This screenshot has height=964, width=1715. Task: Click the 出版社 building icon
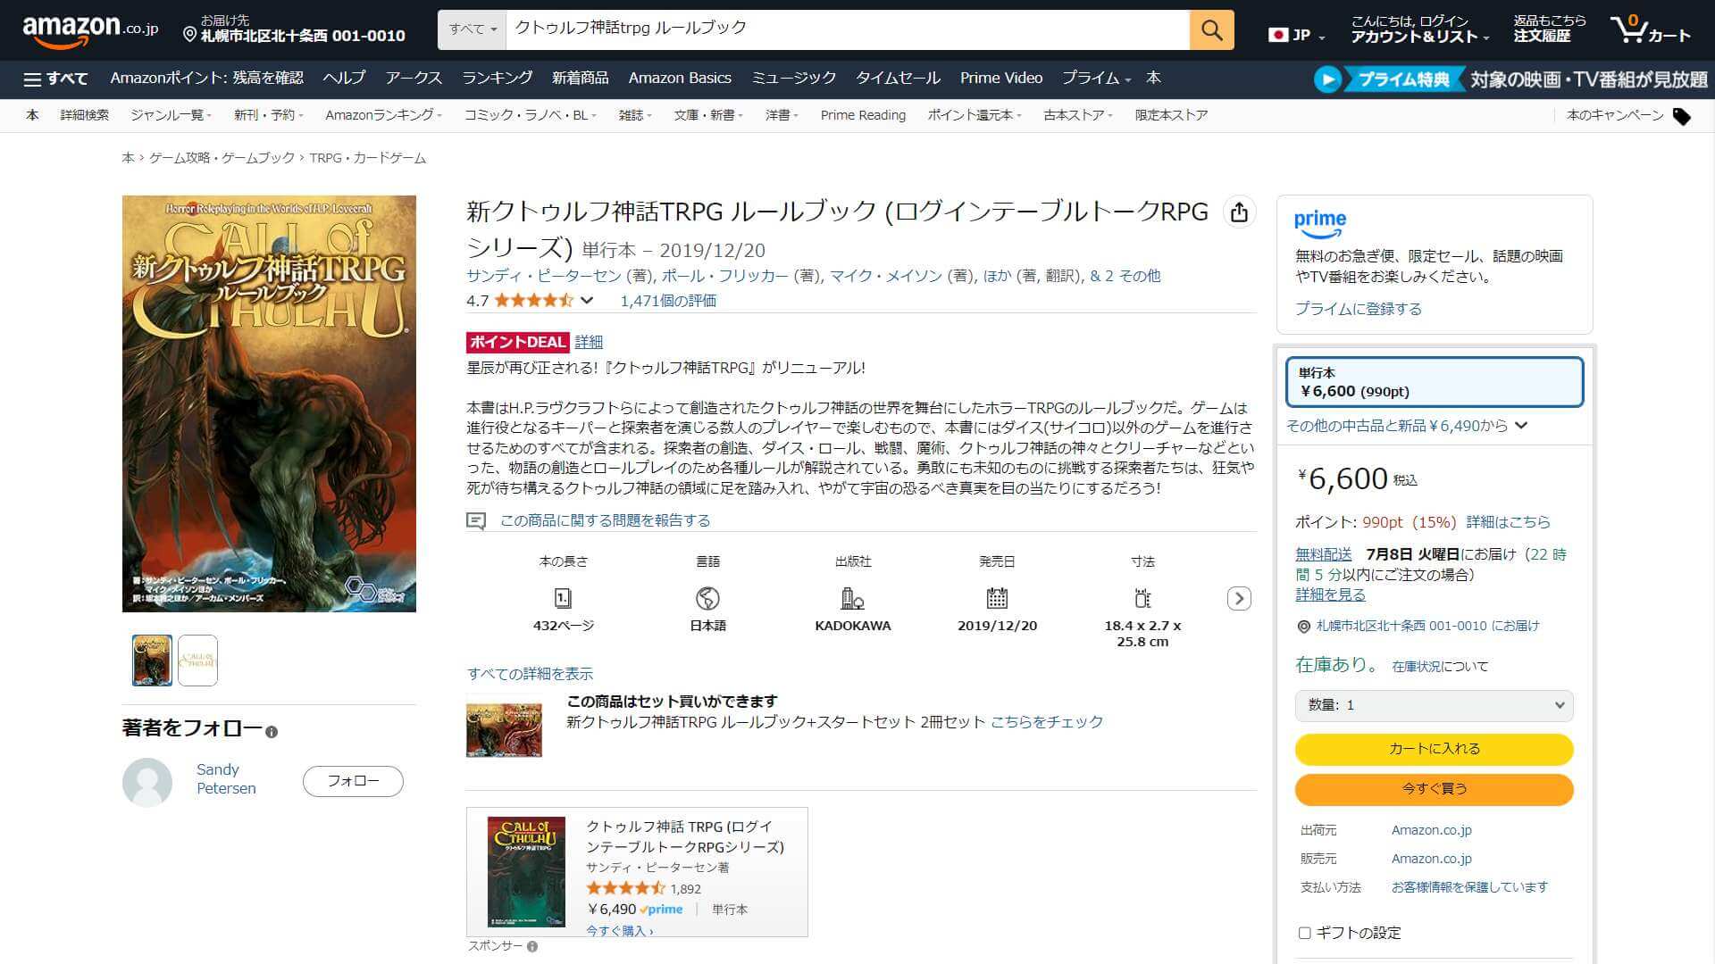point(852,598)
